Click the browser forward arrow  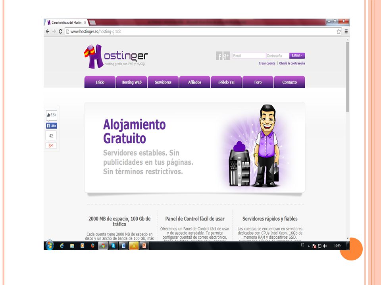coord(54,32)
